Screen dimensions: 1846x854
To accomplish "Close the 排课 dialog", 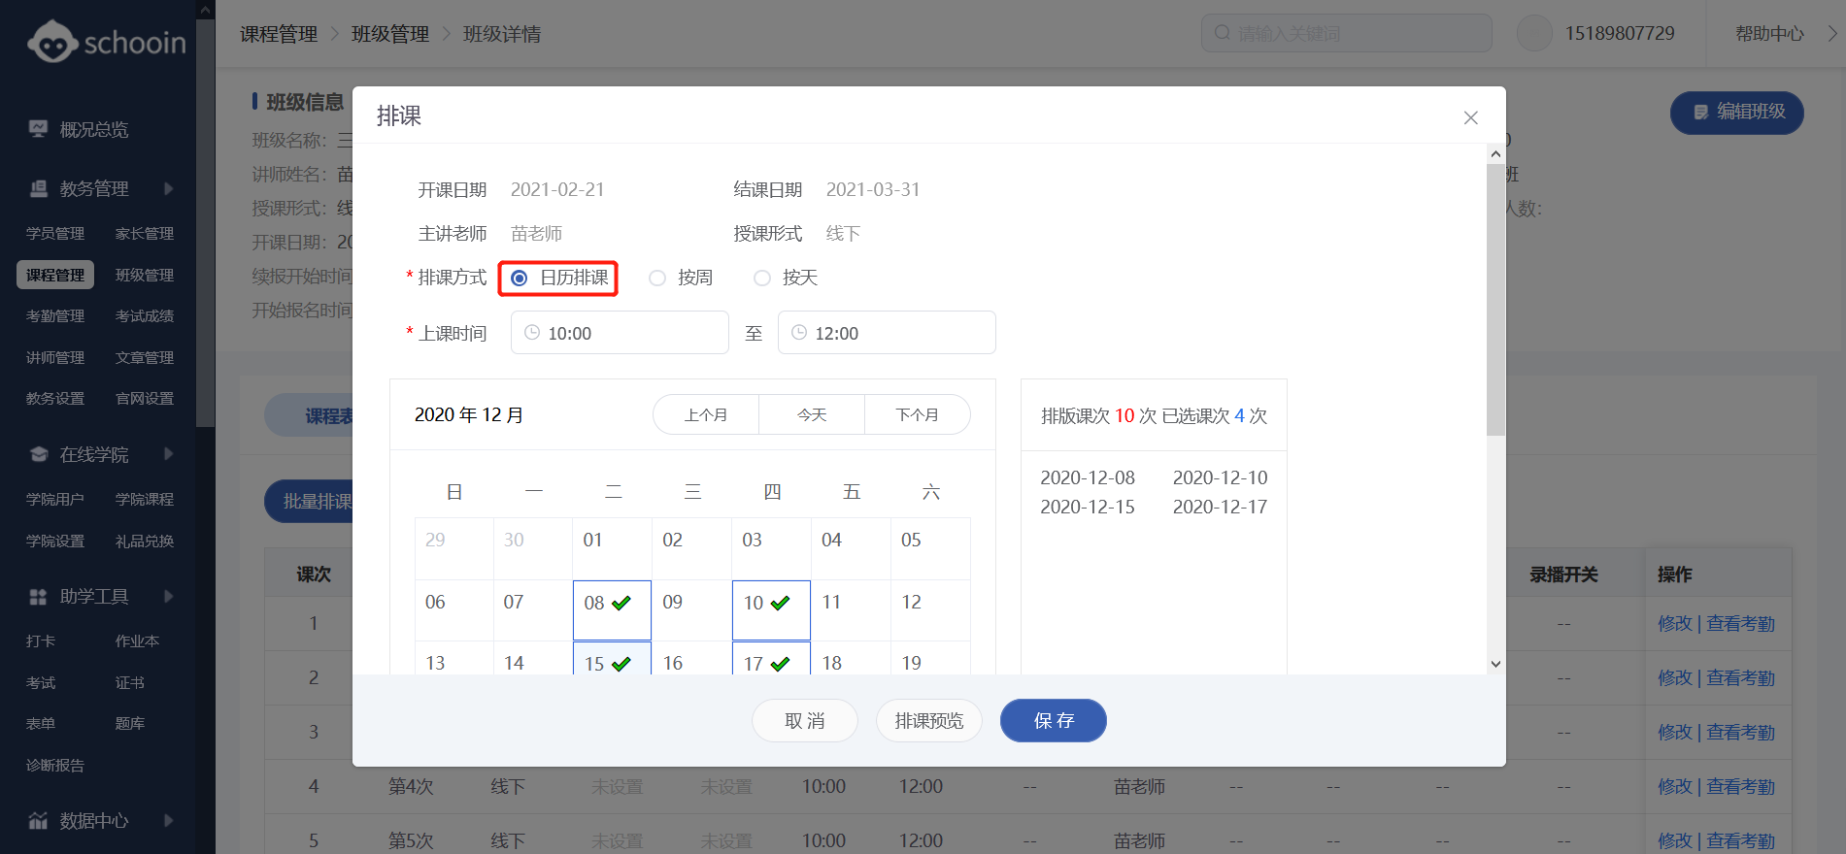I will [x=1470, y=117].
